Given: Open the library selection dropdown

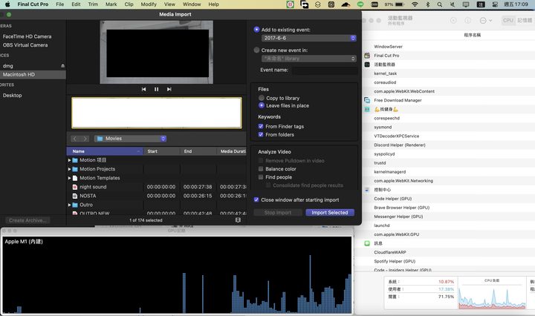Looking at the screenshot, I should 309,59.
